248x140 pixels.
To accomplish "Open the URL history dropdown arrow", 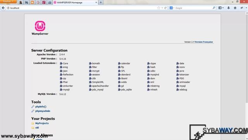I will pyautogui.click(x=162, y=8).
